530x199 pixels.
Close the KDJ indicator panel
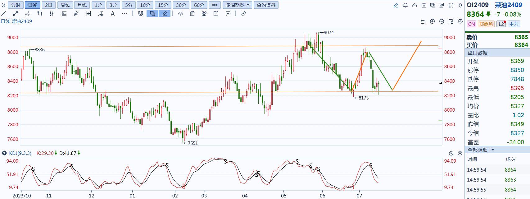(451, 153)
